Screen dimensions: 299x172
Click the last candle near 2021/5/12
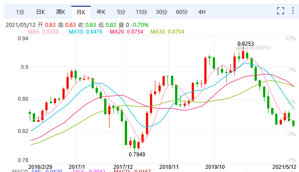pyautogui.click(x=294, y=123)
